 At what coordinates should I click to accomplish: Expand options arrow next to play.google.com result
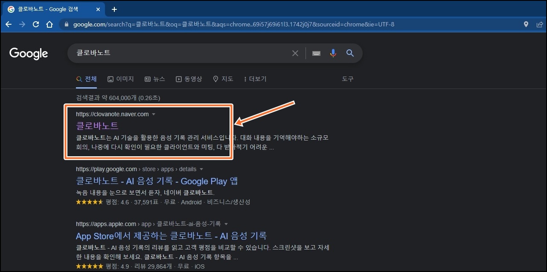pyautogui.click(x=201, y=169)
